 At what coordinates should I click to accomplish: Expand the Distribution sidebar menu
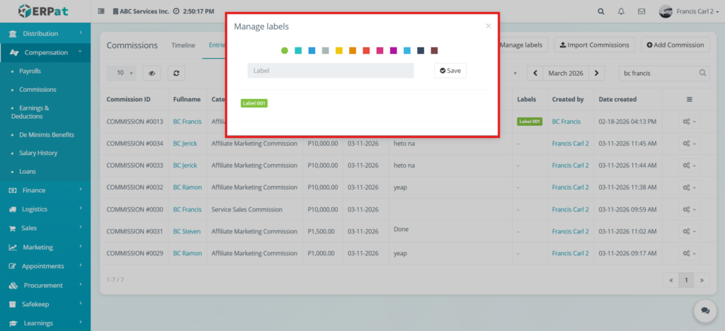click(45, 33)
